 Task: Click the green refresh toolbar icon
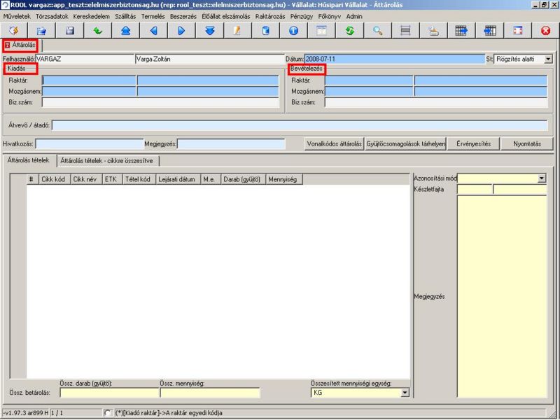tap(349, 31)
